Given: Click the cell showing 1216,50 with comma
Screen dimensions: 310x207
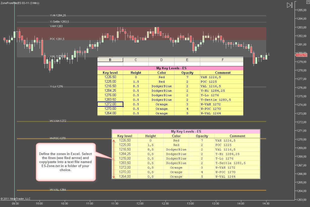Looking at the screenshot, I should tap(125, 149).
